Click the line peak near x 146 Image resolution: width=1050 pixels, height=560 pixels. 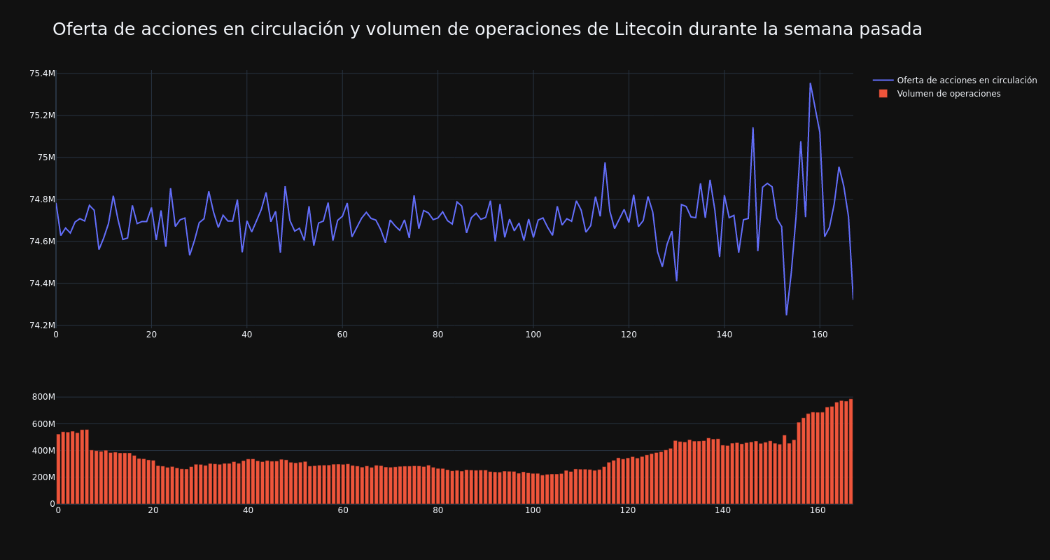pyautogui.click(x=753, y=127)
